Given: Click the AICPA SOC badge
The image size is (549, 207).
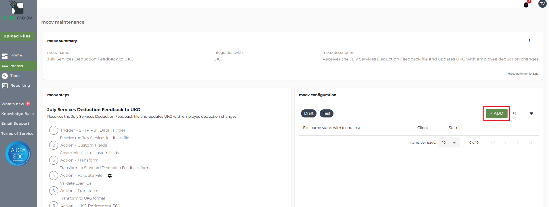Looking at the screenshot, I should click(x=18, y=153).
